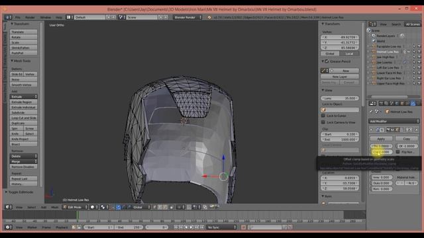This screenshot has width=424, height=238.
Task: Click the Default screen layout name field
Action: pyautogui.click(x=89, y=17)
